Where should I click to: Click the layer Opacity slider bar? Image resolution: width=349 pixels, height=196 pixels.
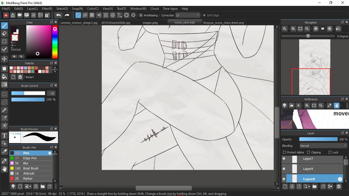coord(318,139)
